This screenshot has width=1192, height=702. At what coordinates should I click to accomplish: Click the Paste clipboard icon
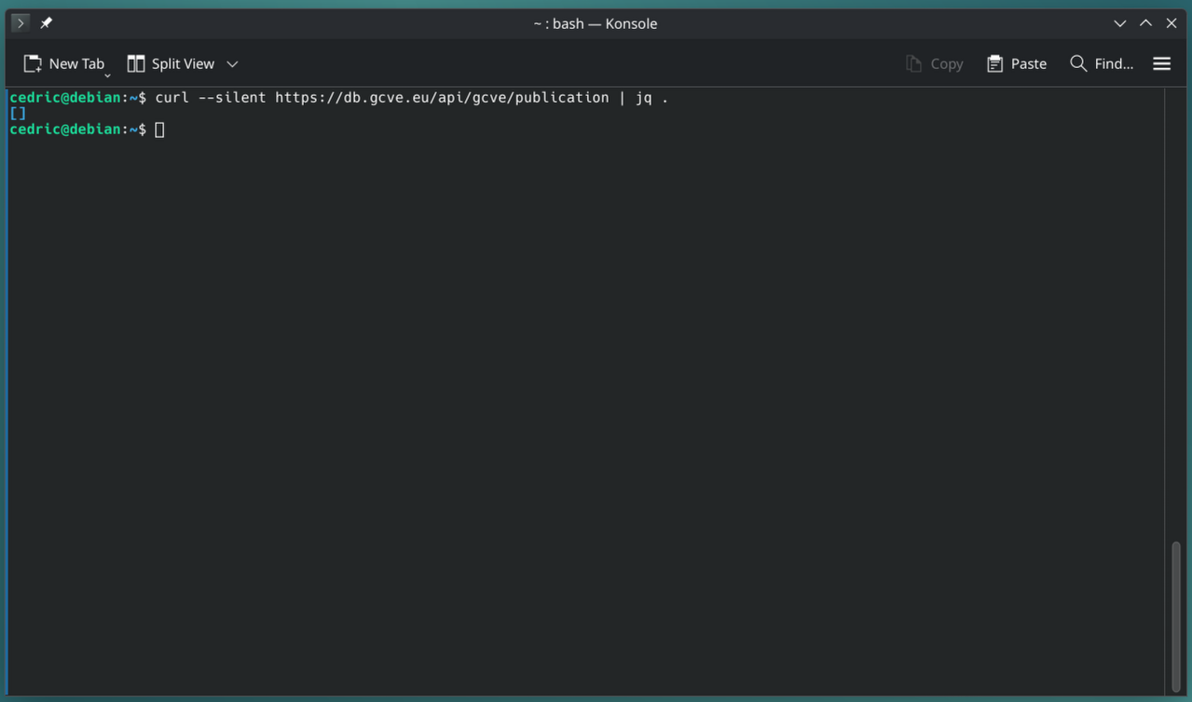point(995,63)
